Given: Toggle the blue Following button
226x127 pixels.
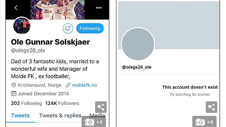Looking at the screenshot, I should (x=90, y=28).
